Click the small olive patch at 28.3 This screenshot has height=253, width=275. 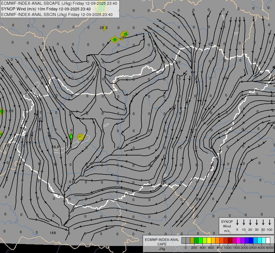pos(104,28)
